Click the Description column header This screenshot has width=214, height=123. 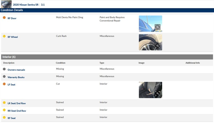click(9, 63)
